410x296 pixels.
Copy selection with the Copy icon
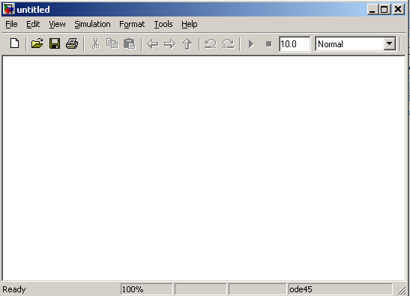point(112,43)
